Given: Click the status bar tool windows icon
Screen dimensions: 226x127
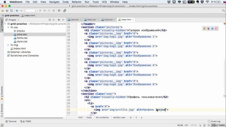Looking at the screenshot, I should pos(2,125).
